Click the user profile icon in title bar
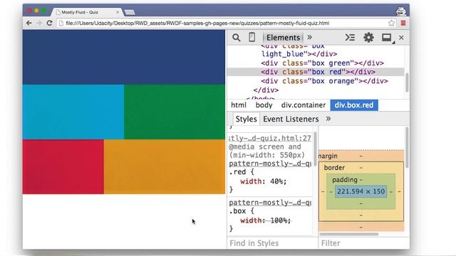Viewport: 456px width, 256px height. [400, 11]
